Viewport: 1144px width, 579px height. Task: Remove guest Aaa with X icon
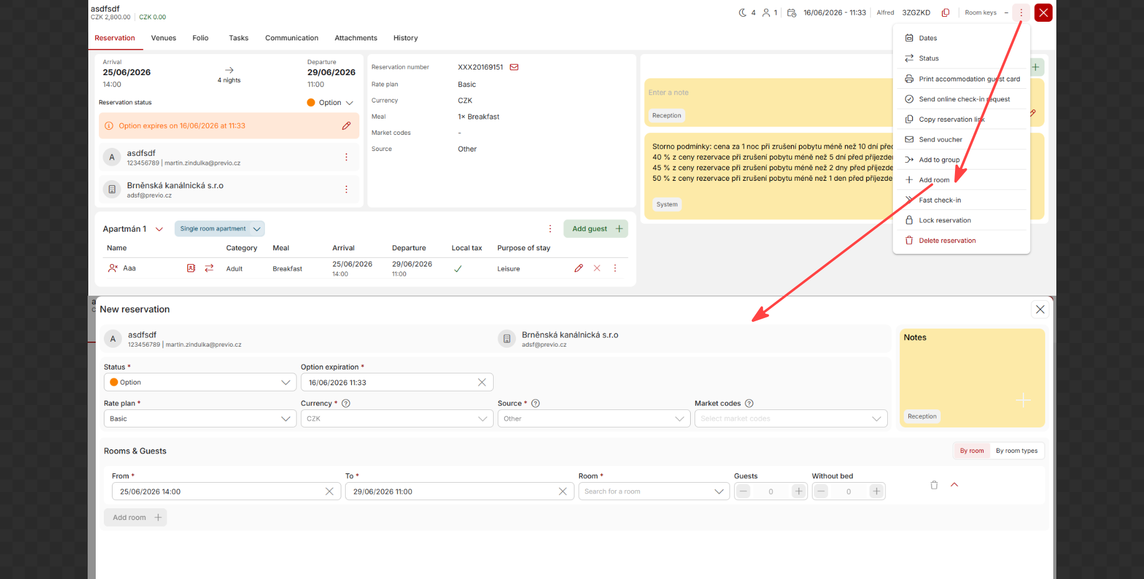(597, 268)
